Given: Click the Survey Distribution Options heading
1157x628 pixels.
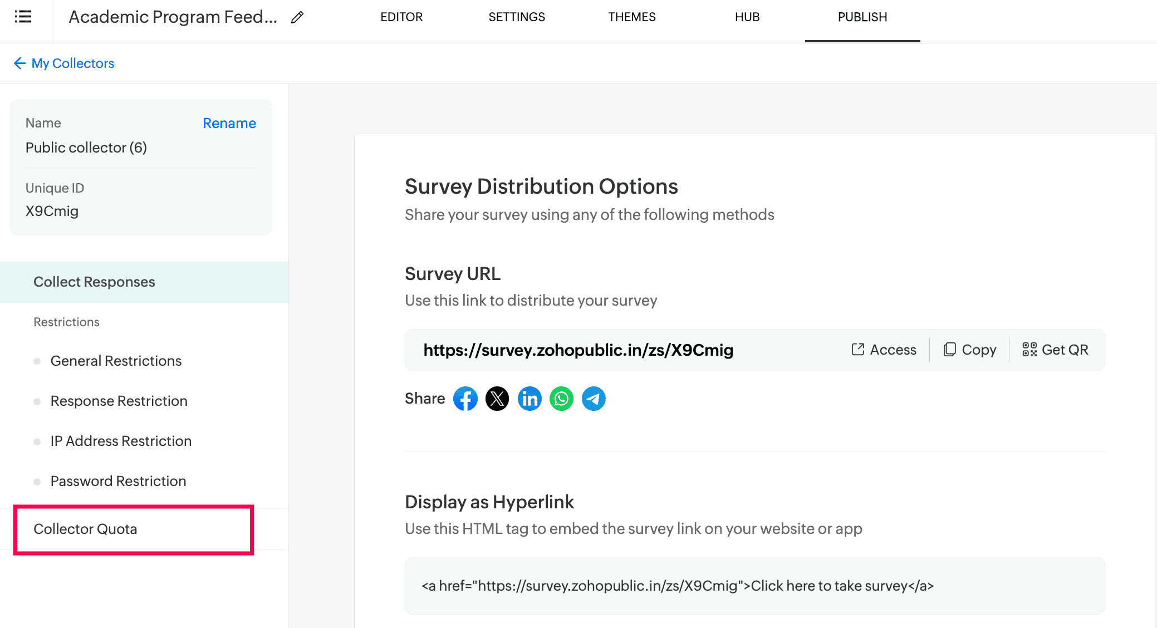Looking at the screenshot, I should [x=541, y=187].
